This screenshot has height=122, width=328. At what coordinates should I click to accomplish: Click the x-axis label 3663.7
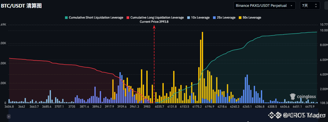coord(34,107)
